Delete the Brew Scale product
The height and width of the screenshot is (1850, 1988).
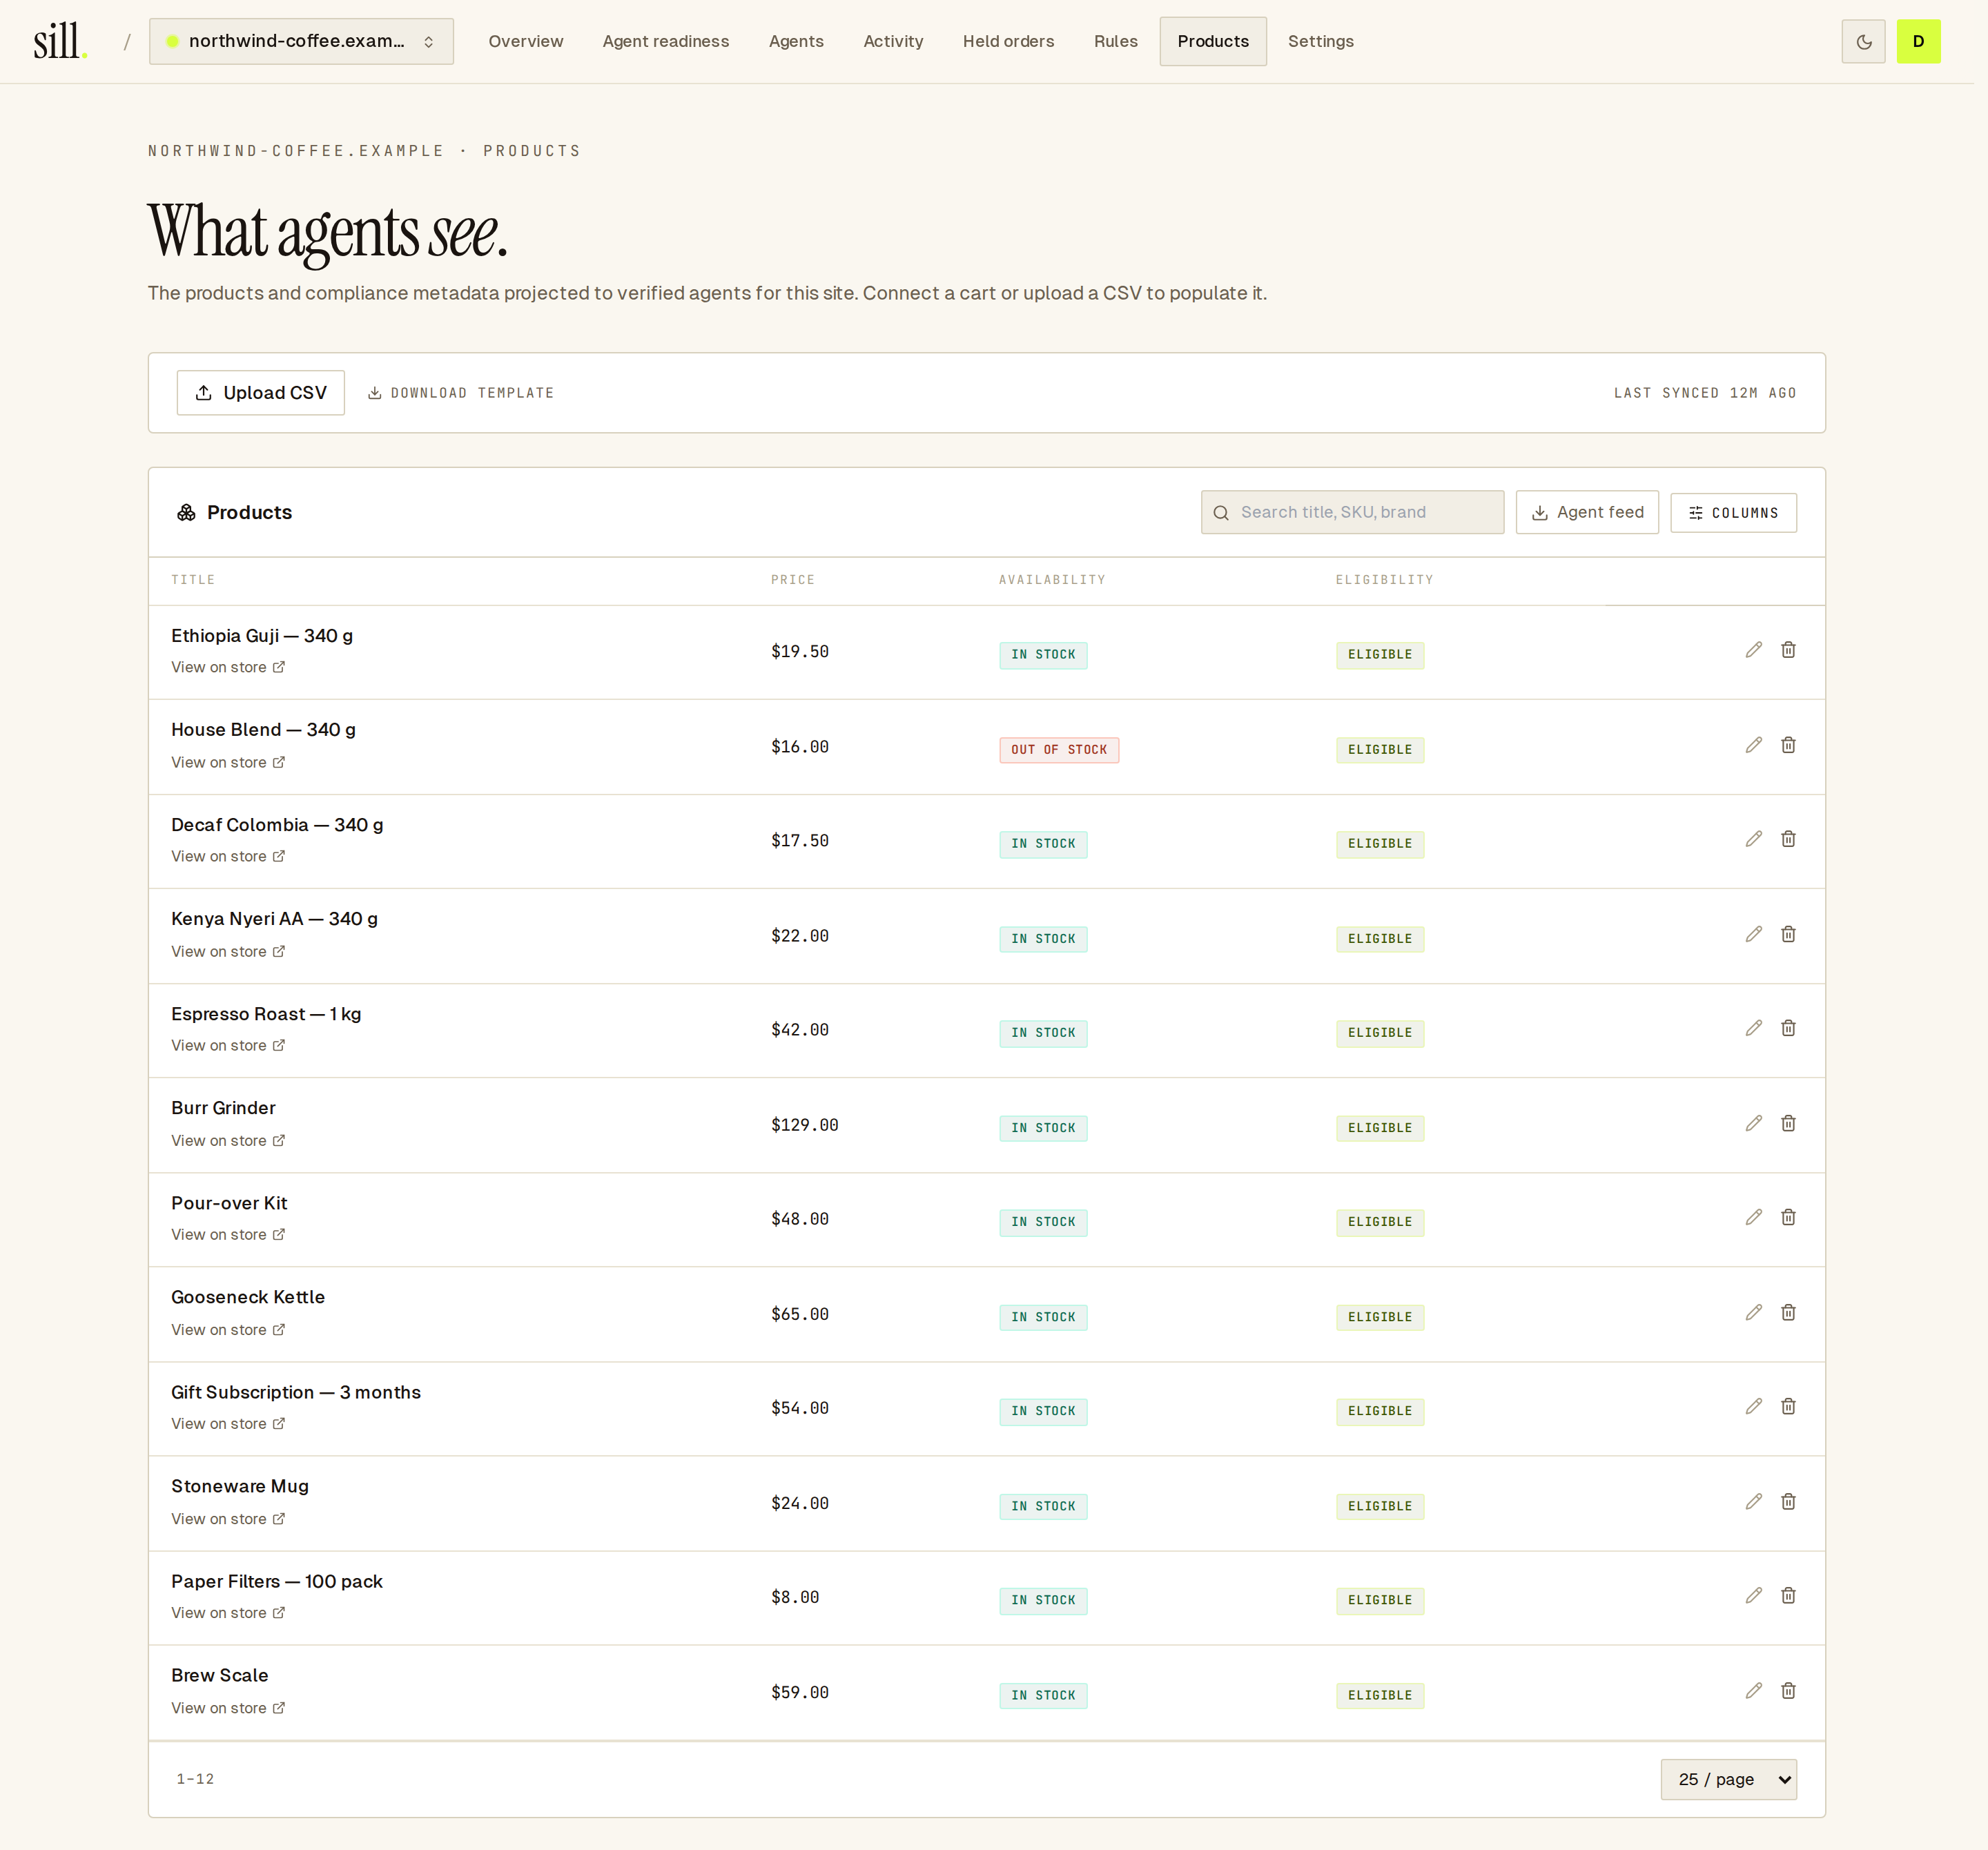tap(1788, 1690)
